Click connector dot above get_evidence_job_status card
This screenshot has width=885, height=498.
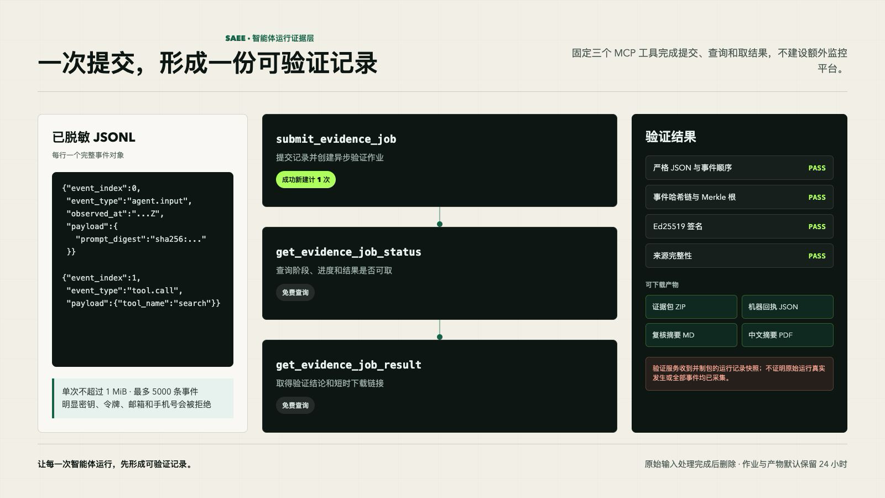point(440,224)
